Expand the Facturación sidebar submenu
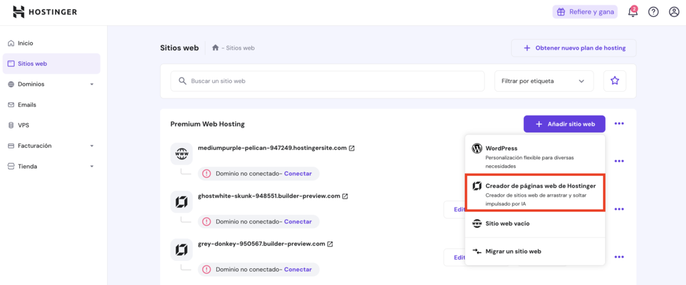The width and height of the screenshot is (686, 285). pyautogui.click(x=92, y=146)
